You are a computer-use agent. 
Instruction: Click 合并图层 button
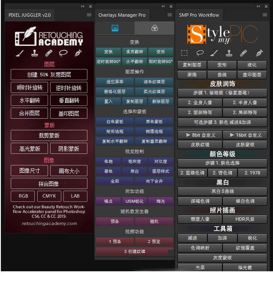tap(29, 113)
